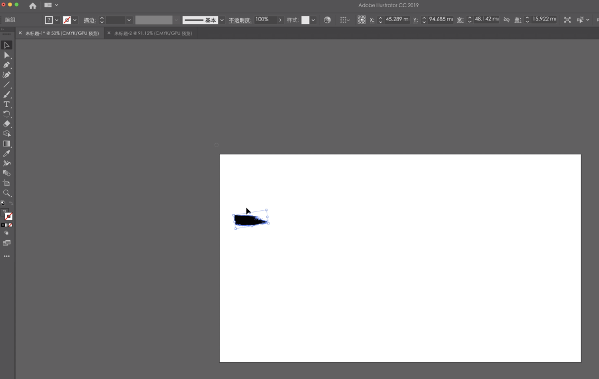Toggle constrain width and height proportions link
Screen dimensions: 599x379
[506, 20]
